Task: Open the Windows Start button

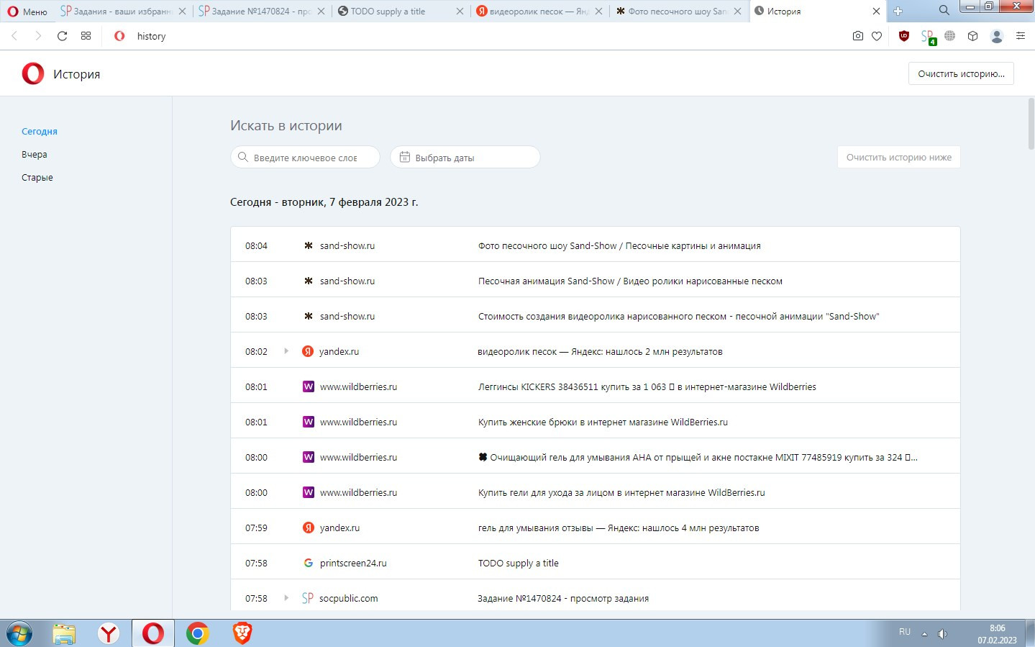Action: point(19,633)
